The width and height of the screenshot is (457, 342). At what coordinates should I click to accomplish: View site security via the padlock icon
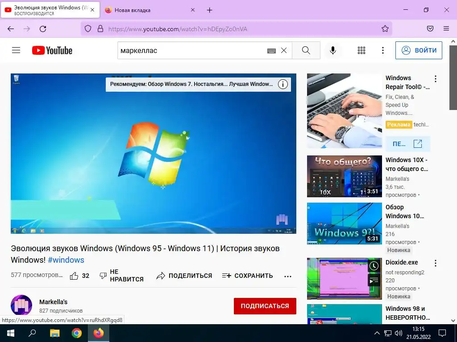coord(100,29)
